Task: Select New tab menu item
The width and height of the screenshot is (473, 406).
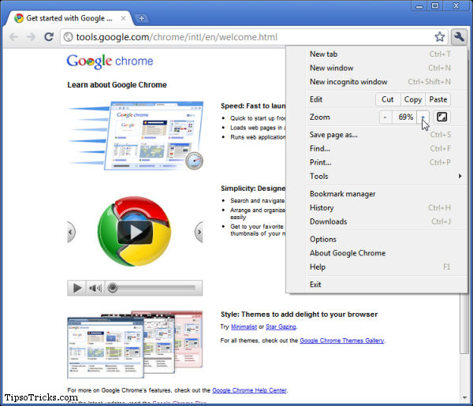Action: tap(385, 54)
